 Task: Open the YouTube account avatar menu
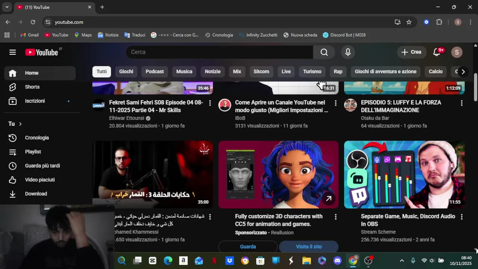457,52
